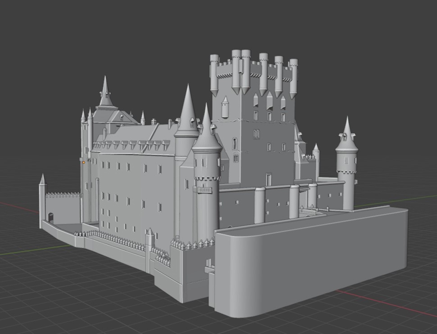Click the orange origin dot on the castle
This screenshot has height=334, width=437.
point(84,162)
